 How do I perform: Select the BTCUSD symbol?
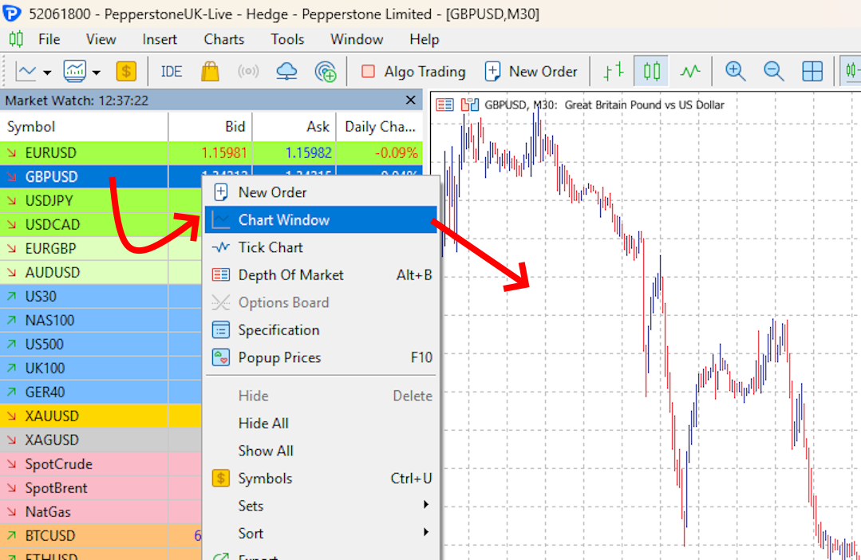[x=50, y=536]
